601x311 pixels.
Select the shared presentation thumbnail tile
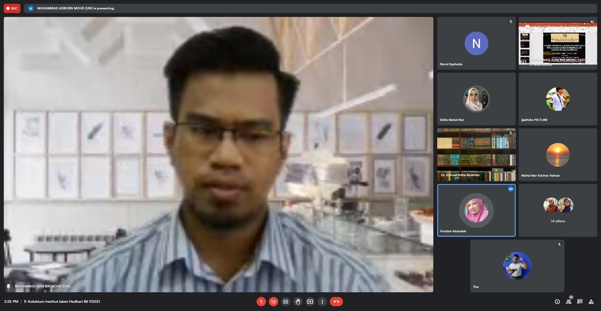click(x=557, y=43)
